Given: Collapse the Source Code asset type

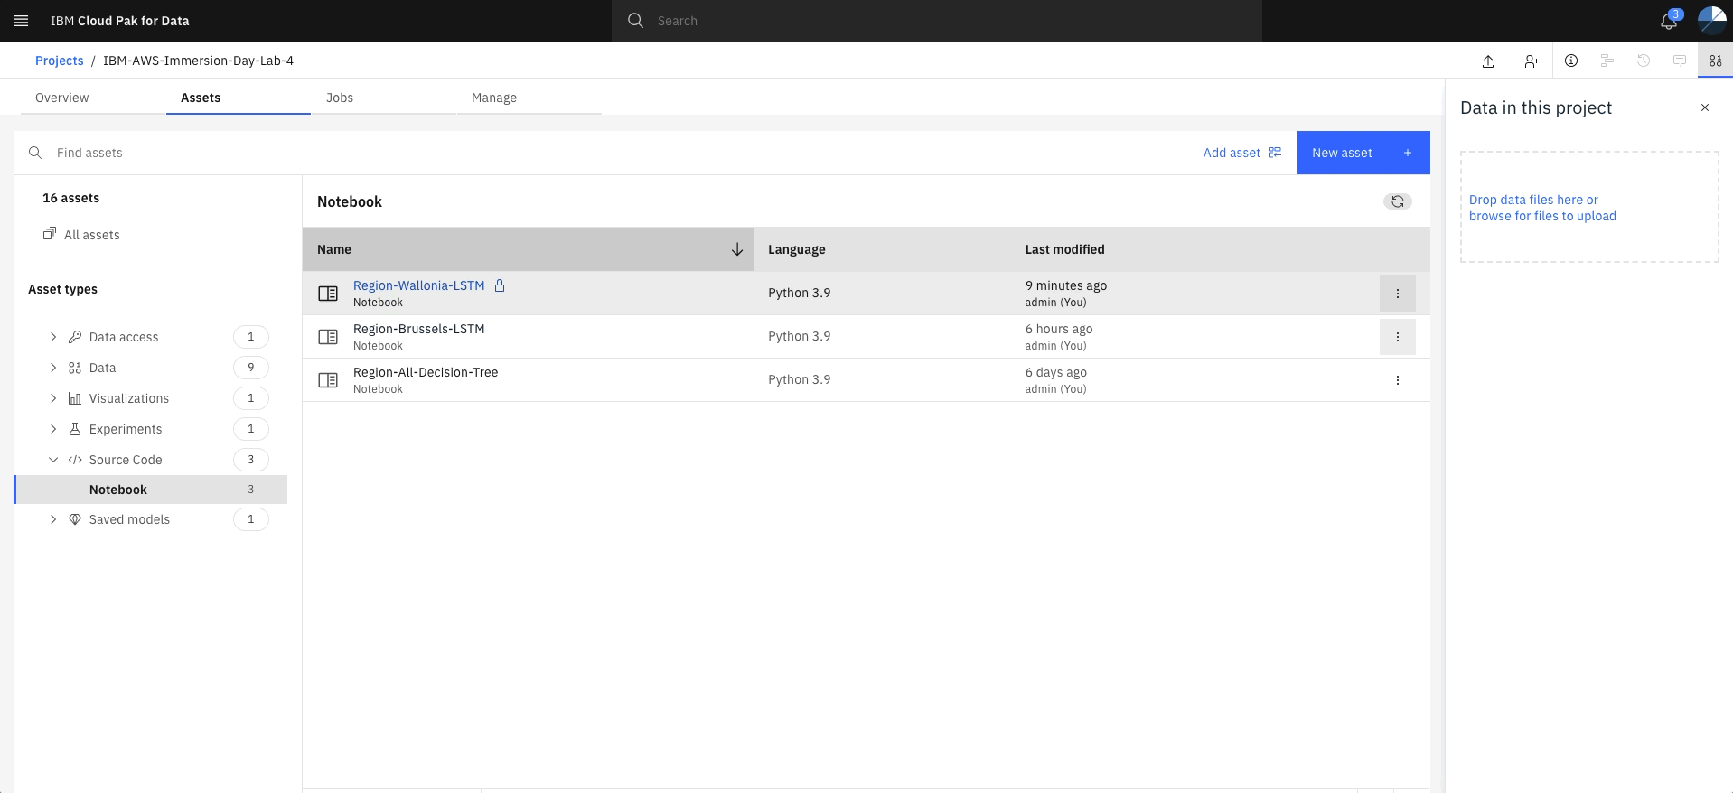Looking at the screenshot, I should click(x=53, y=460).
